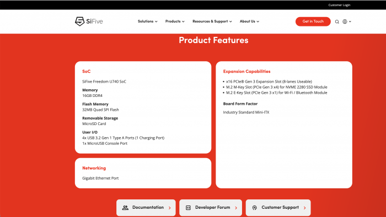Click the Gigabit Ethernet Port text

point(100,178)
